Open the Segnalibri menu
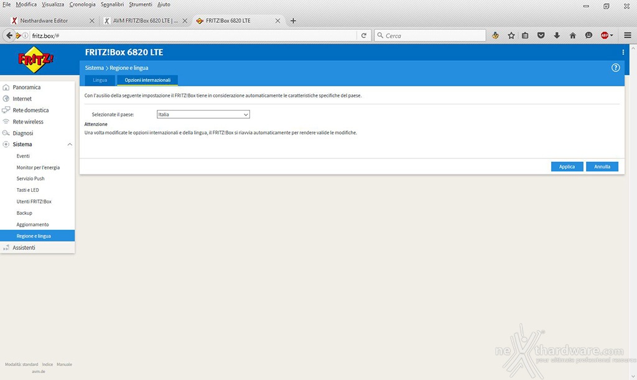 (112, 4)
